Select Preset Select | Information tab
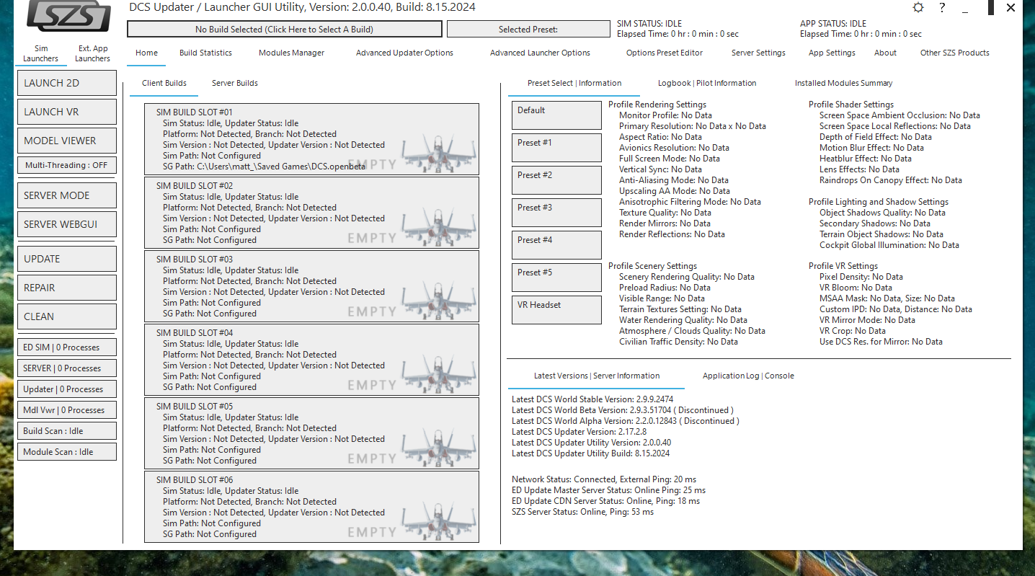 coord(574,83)
